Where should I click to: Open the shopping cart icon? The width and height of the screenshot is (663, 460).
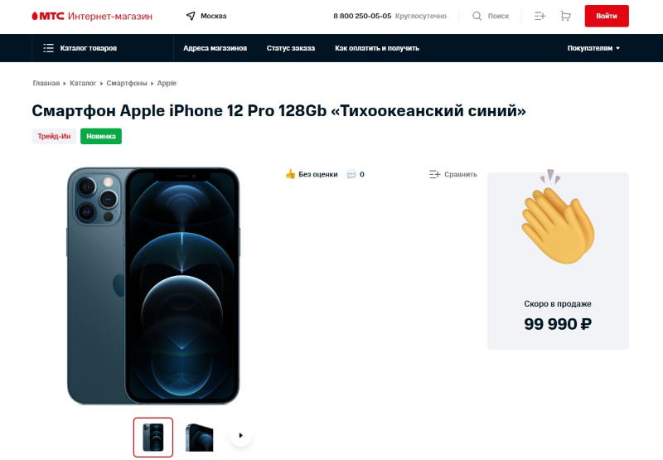(x=565, y=16)
